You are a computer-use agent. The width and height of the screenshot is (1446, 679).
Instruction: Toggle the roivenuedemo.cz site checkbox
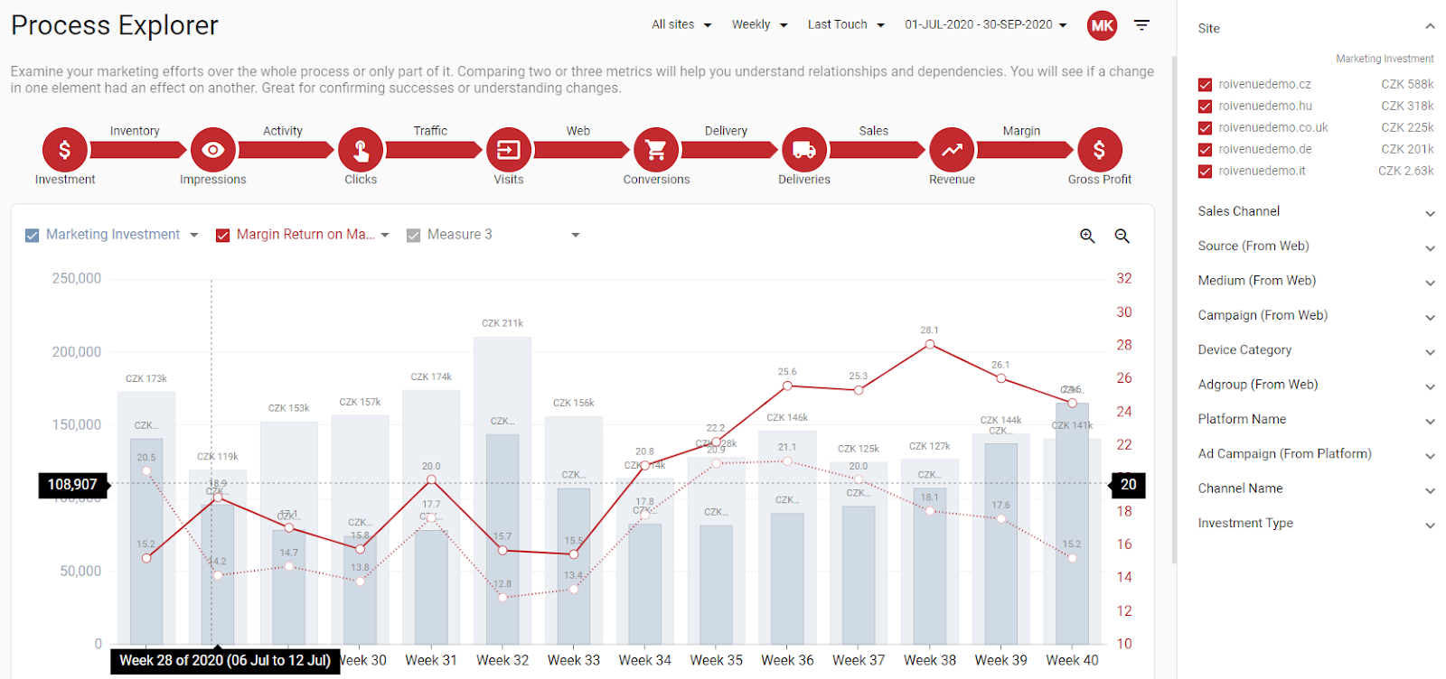[1205, 85]
